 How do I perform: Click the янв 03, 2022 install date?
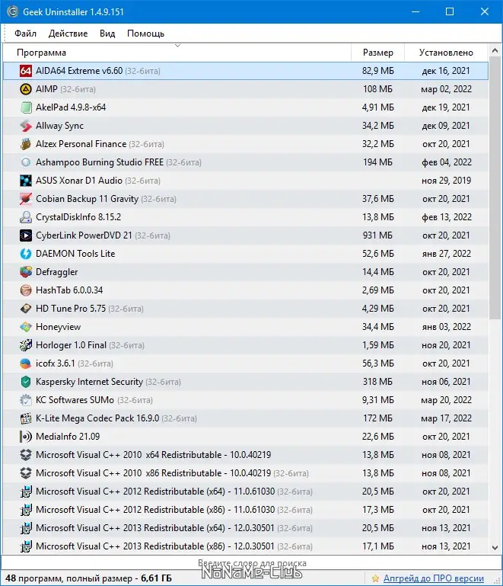(x=446, y=327)
